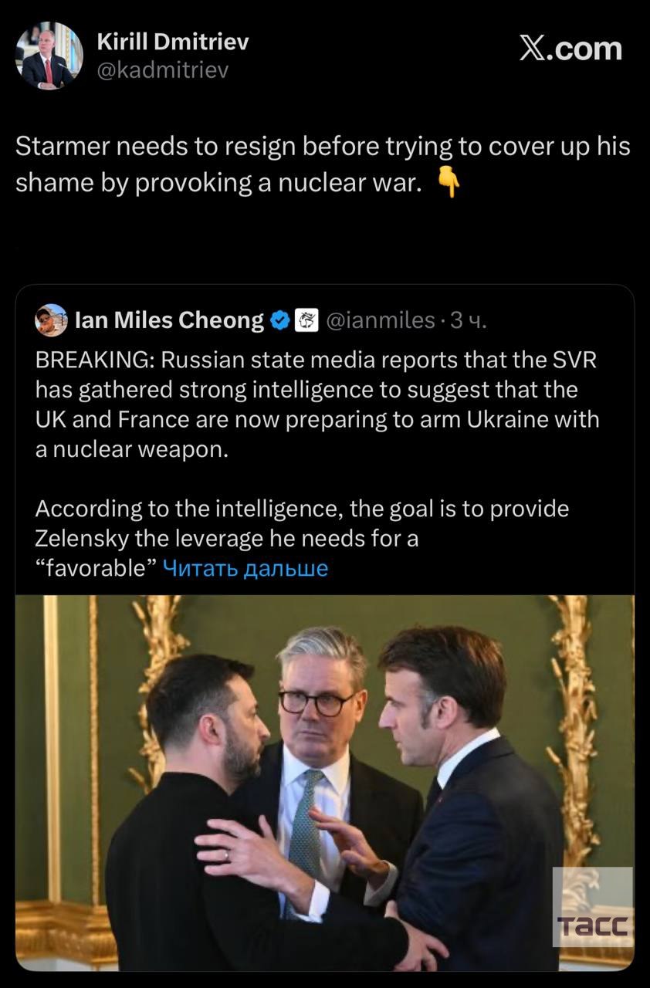Click the "UK and France" line of text
650x988 pixels.
(x=317, y=419)
